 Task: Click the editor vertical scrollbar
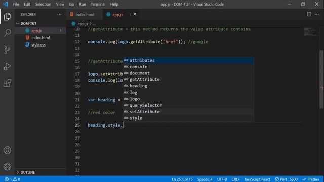(321, 79)
